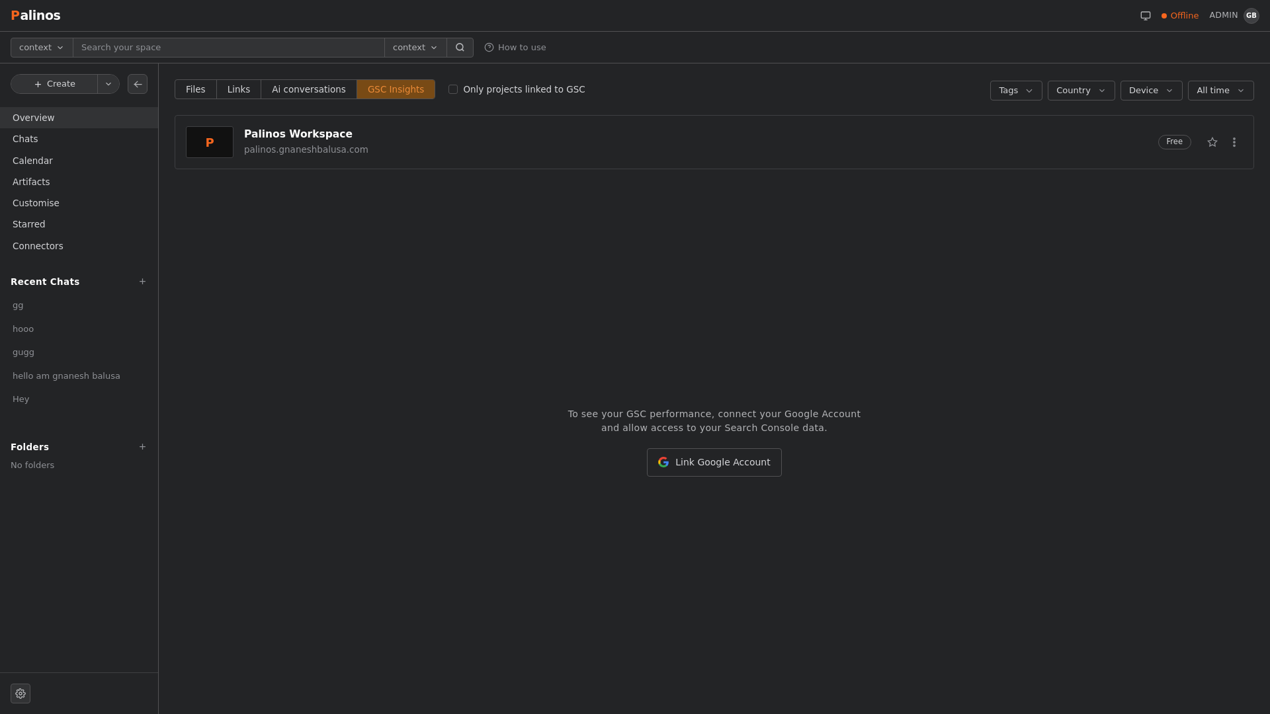Open the All time range dropdown
Image resolution: width=1270 pixels, height=714 pixels.
(1220, 91)
